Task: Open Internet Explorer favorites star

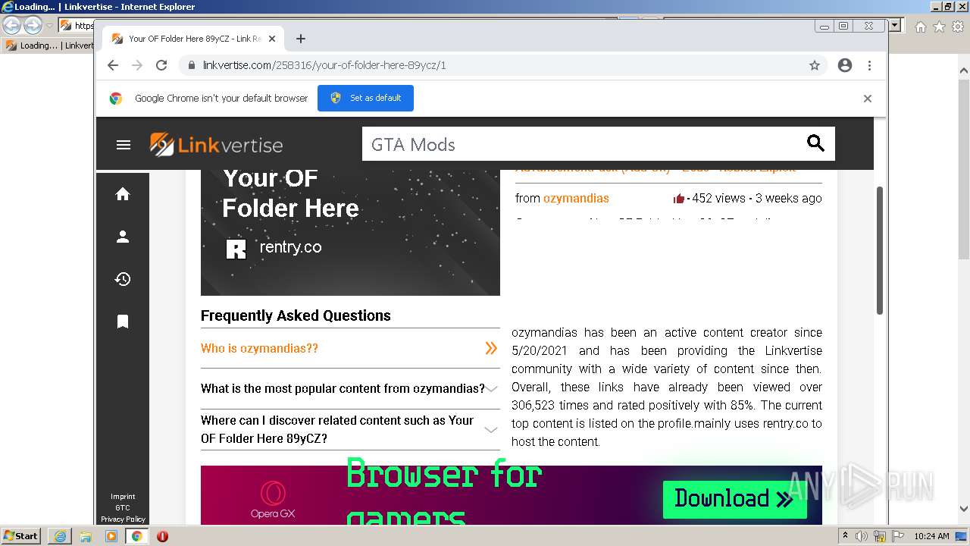Action: click(939, 27)
